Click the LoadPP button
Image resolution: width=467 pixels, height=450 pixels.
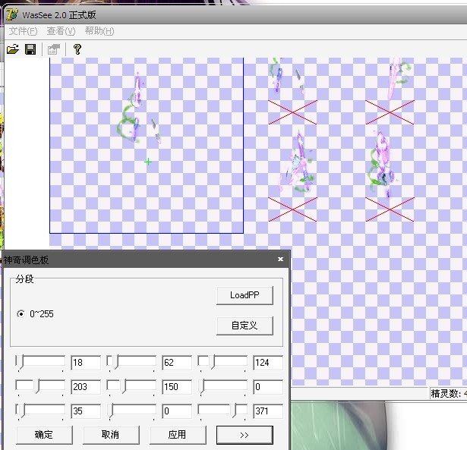245,295
